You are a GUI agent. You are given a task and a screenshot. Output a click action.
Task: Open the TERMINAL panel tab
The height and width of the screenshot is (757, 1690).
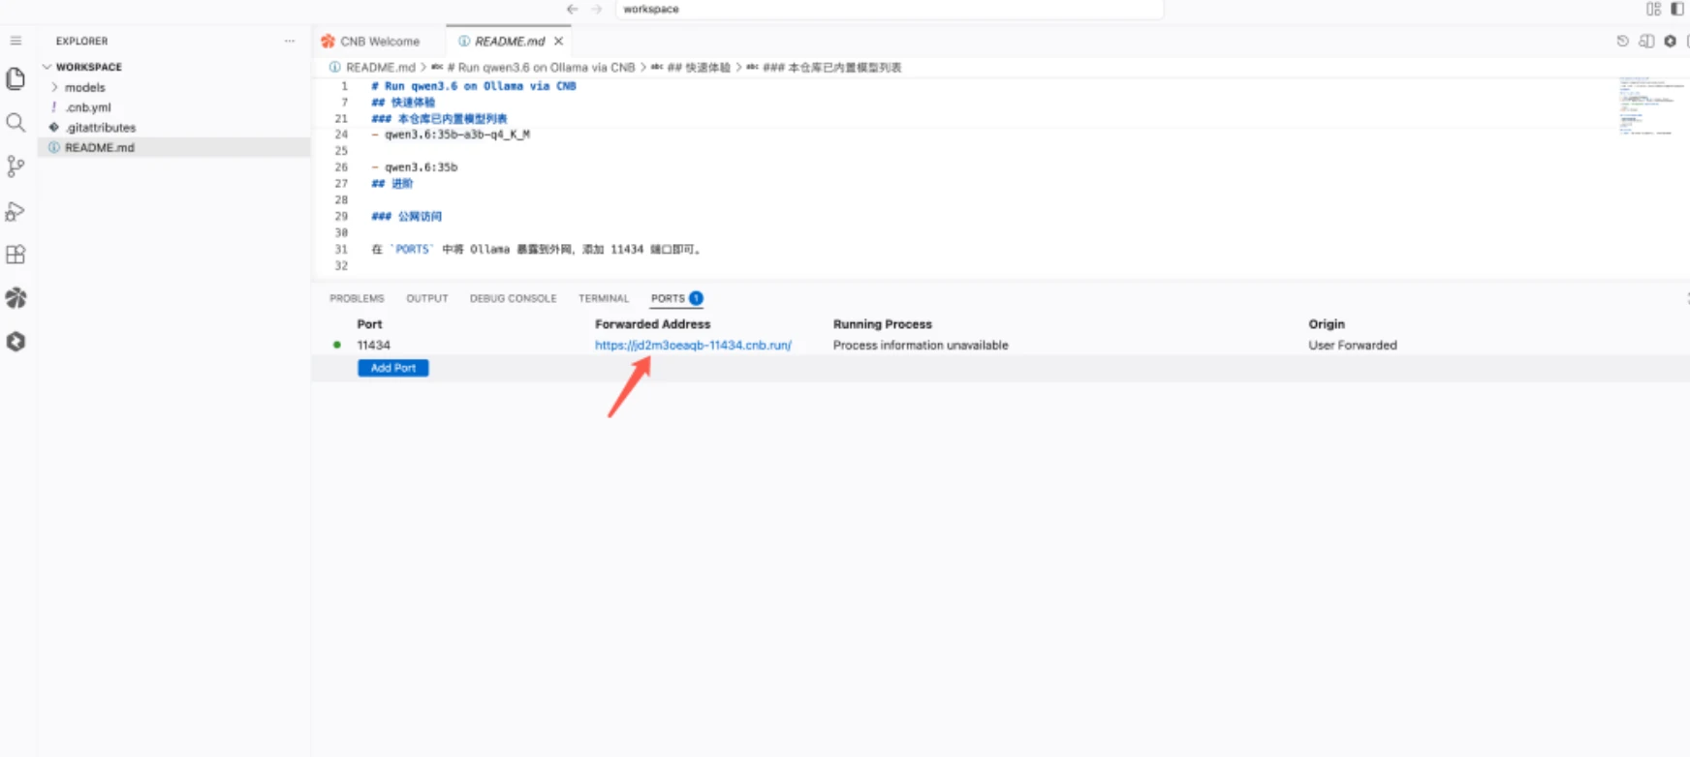coord(604,298)
